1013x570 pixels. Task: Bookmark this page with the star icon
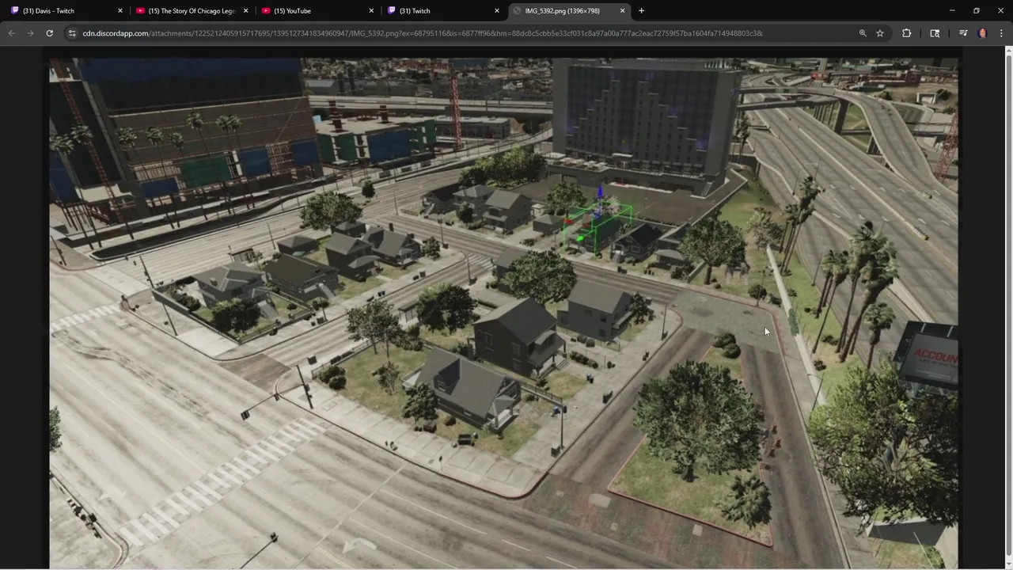tap(880, 33)
